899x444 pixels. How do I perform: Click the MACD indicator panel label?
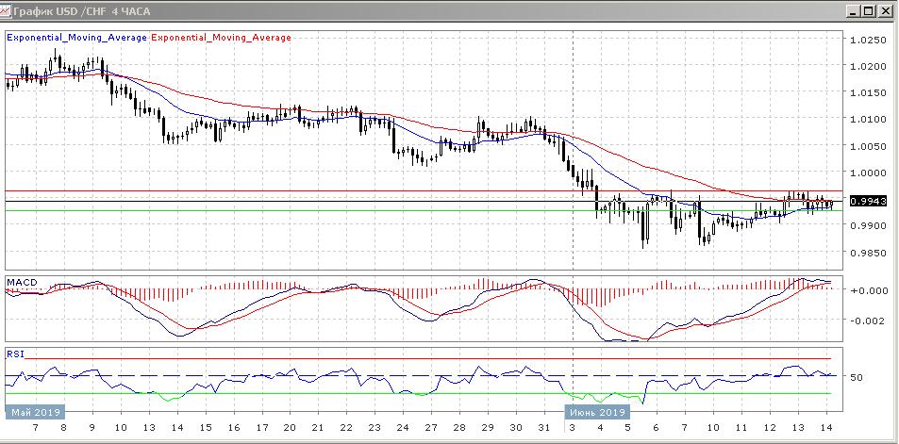point(21,282)
